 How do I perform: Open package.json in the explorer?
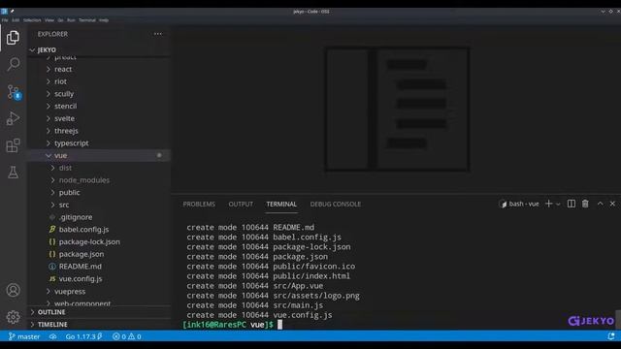point(99,254)
